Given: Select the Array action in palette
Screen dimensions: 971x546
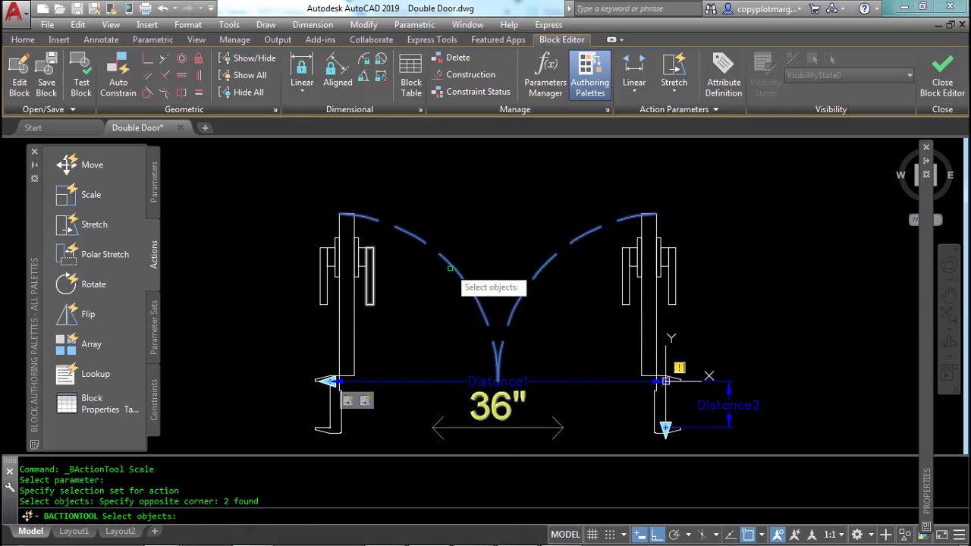Looking at the screenshot, I should 78,344.
